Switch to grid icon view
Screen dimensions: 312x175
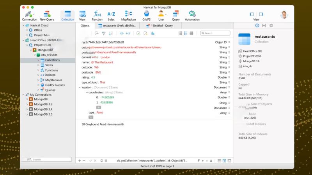(x=180, y=33)
